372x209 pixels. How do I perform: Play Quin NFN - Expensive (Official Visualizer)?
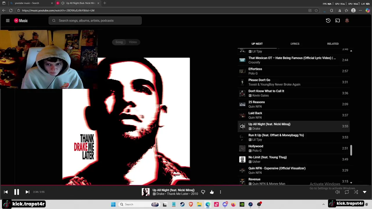(294, 170)
